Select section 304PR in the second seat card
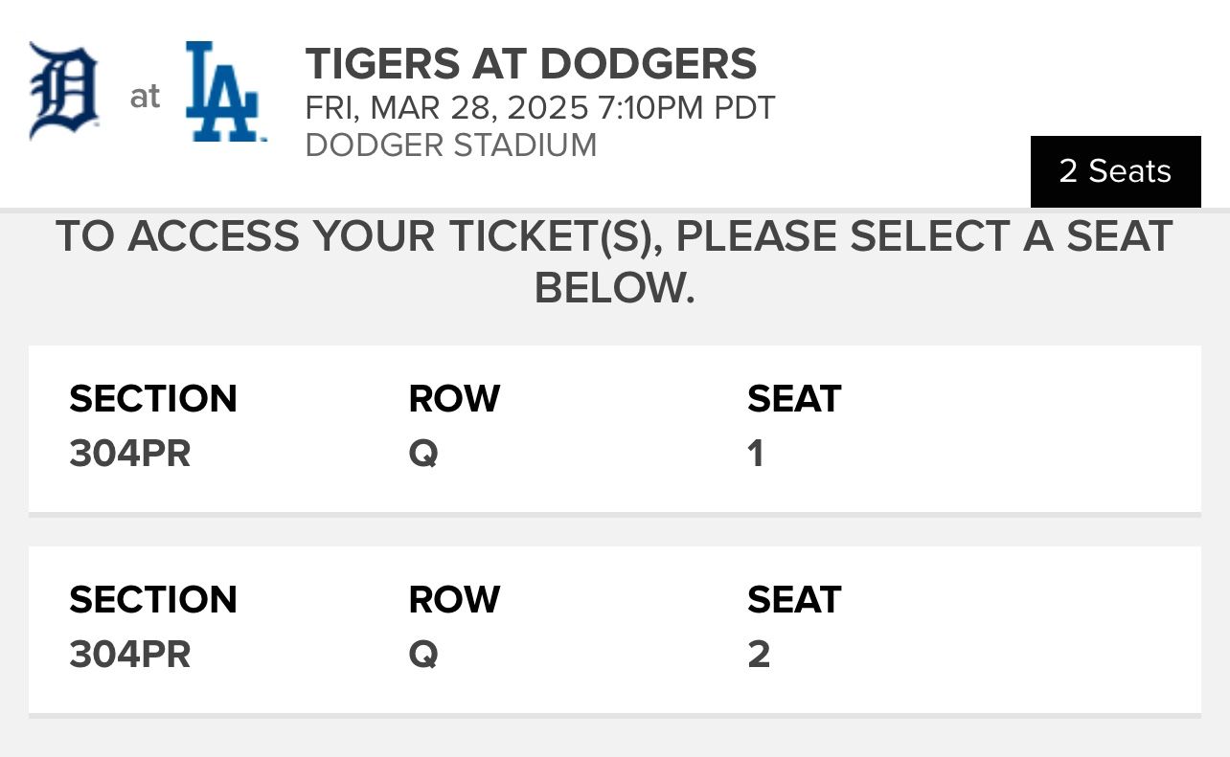The width and height of the screenshot is (1230, 757). pos(130,655)
